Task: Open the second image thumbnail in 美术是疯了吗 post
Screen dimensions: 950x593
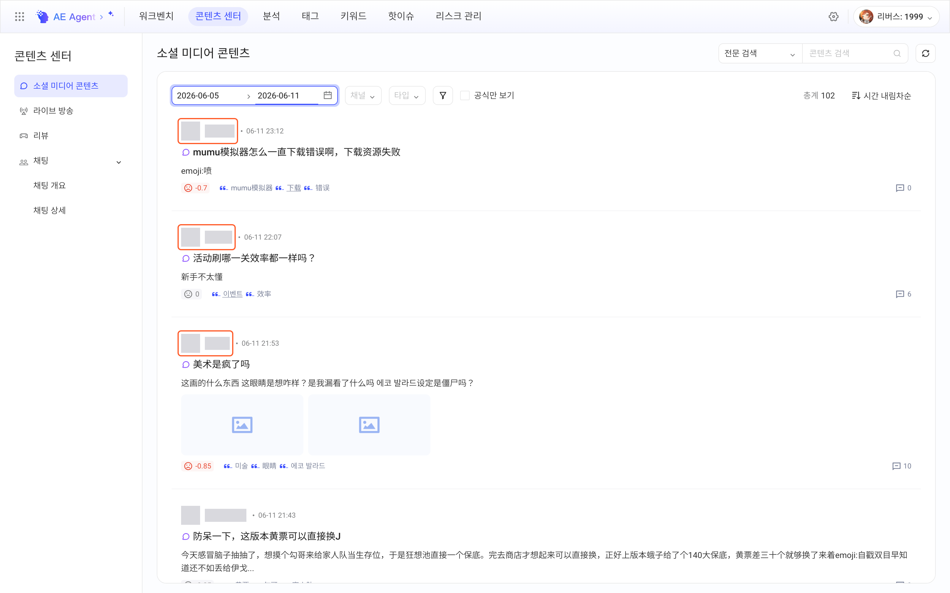Action: [x=369, y=424]
